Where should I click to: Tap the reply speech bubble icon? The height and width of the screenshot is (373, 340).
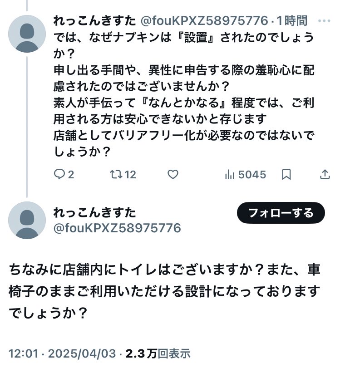(59, 174)
